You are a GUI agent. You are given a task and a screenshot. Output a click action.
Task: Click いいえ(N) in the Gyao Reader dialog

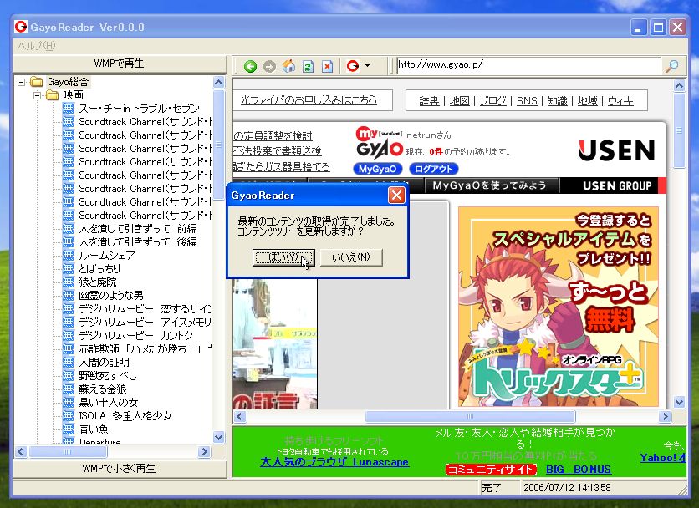click(x=351, y=257)
